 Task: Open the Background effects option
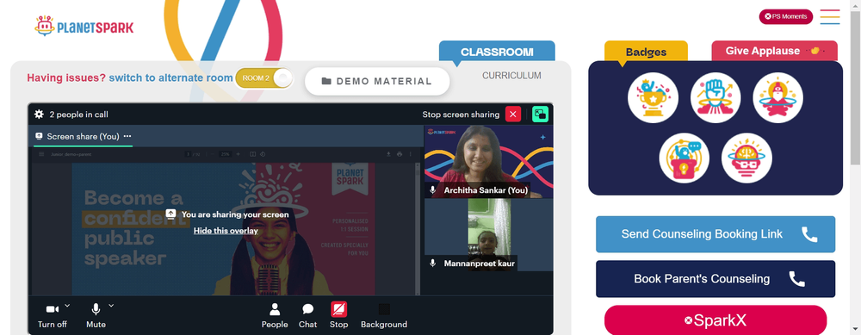[384, 316]
